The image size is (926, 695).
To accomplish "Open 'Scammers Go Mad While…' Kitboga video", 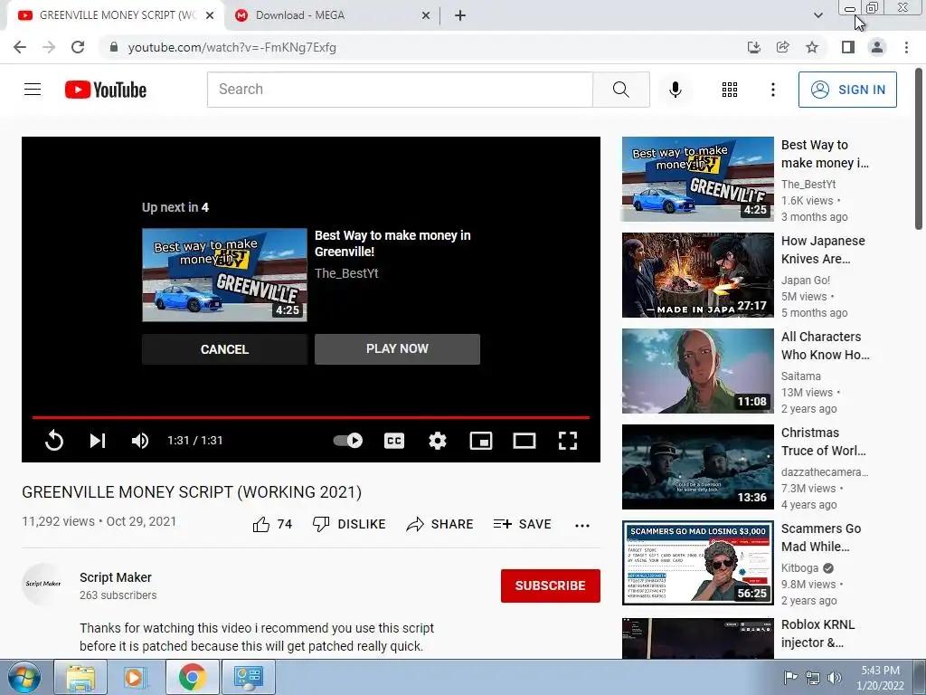I will (697, 563).
